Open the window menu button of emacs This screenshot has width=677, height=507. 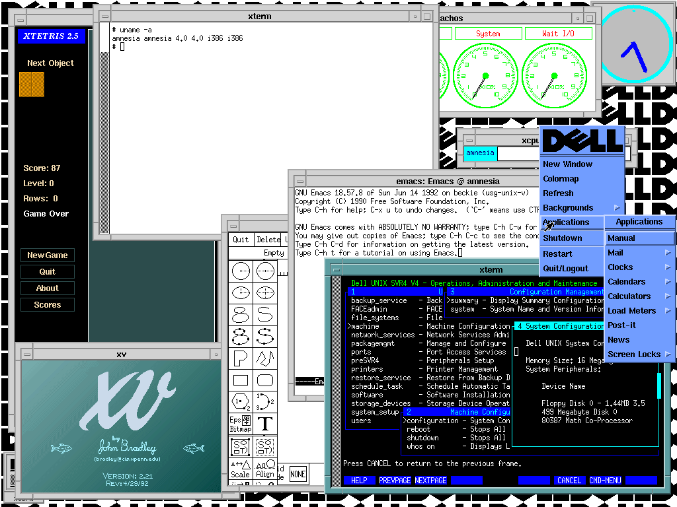(300, 181)
